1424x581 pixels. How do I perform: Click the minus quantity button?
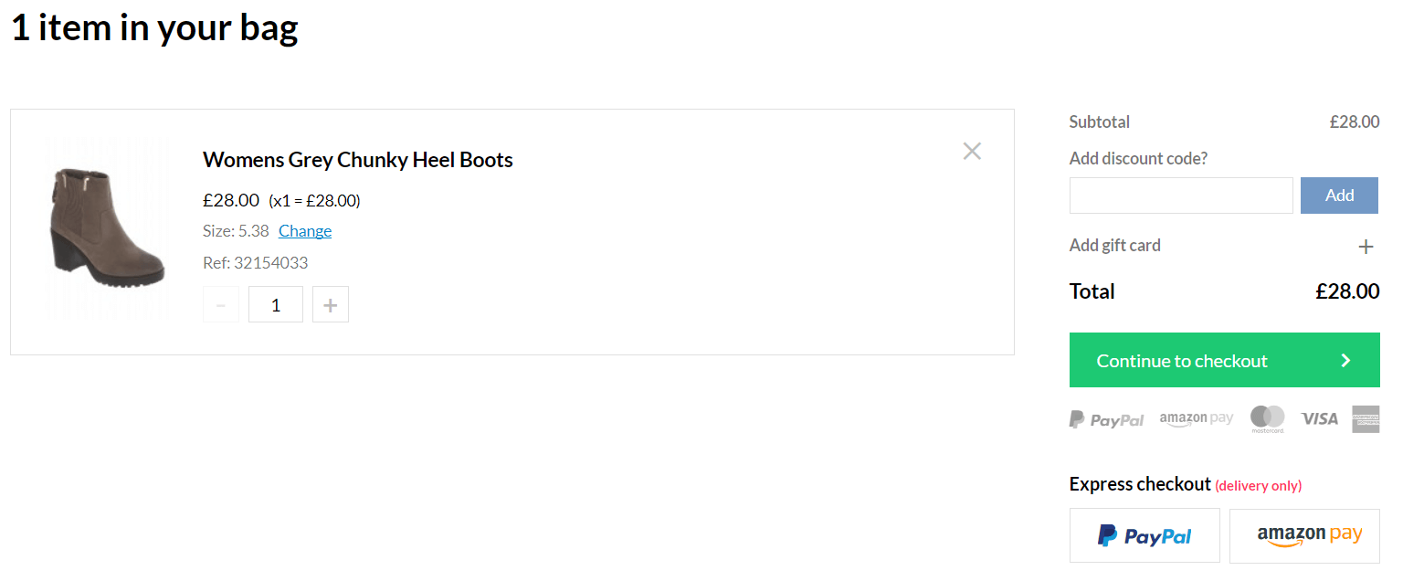[221, 304]
